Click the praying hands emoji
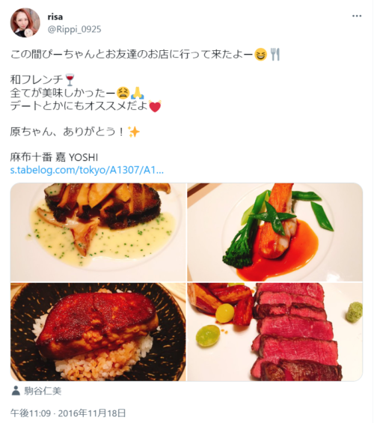Screen dimensions: 374x423 tap(138, 93)
